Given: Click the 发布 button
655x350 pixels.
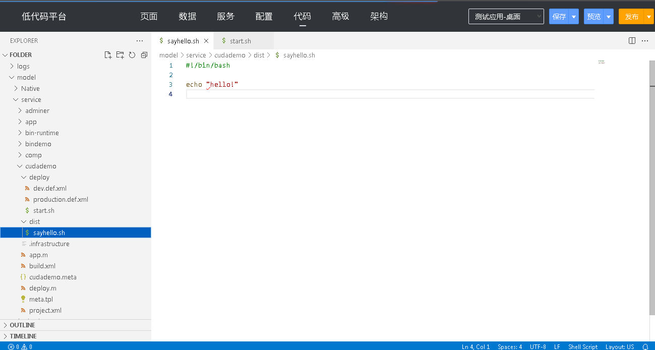Looking at the screenshot, I should click(632, 17).
